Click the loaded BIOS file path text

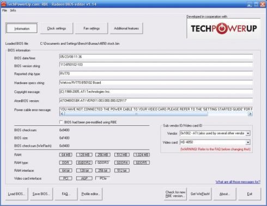point(80,44)
